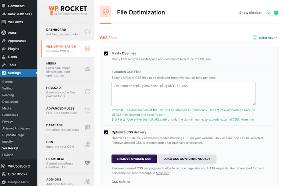Click the Media image icon
Viewport: 284px width, 186px height.
click(87, 69)
